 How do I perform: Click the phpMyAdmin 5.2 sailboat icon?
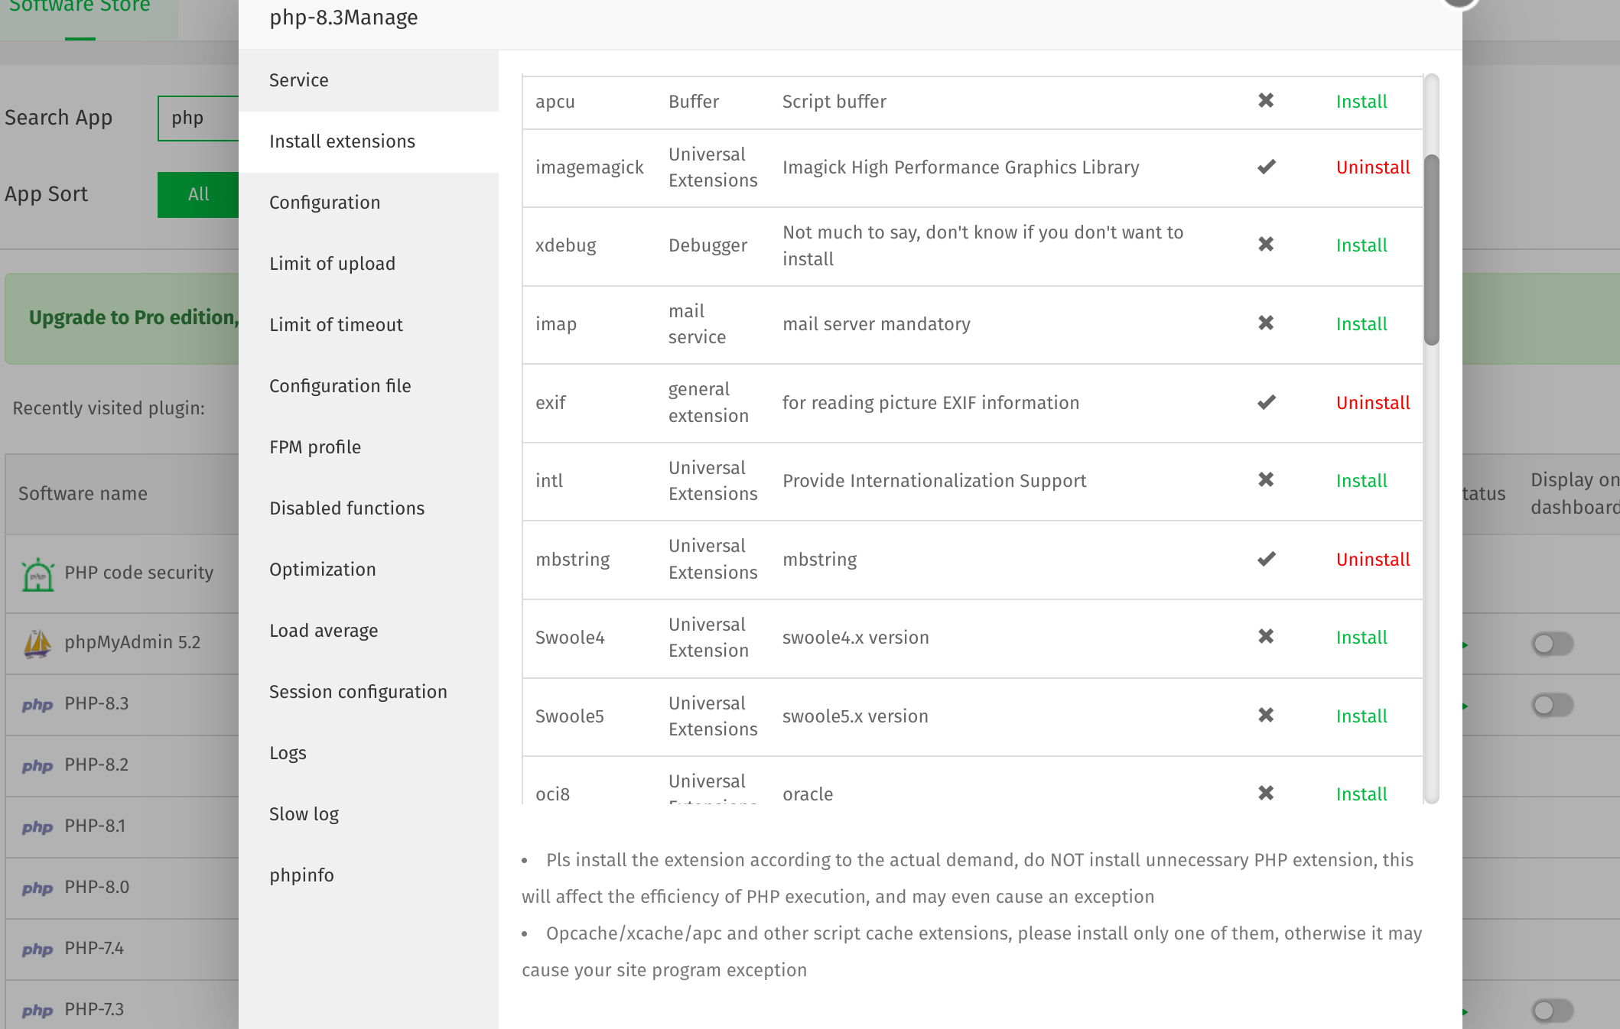[37, 643]
